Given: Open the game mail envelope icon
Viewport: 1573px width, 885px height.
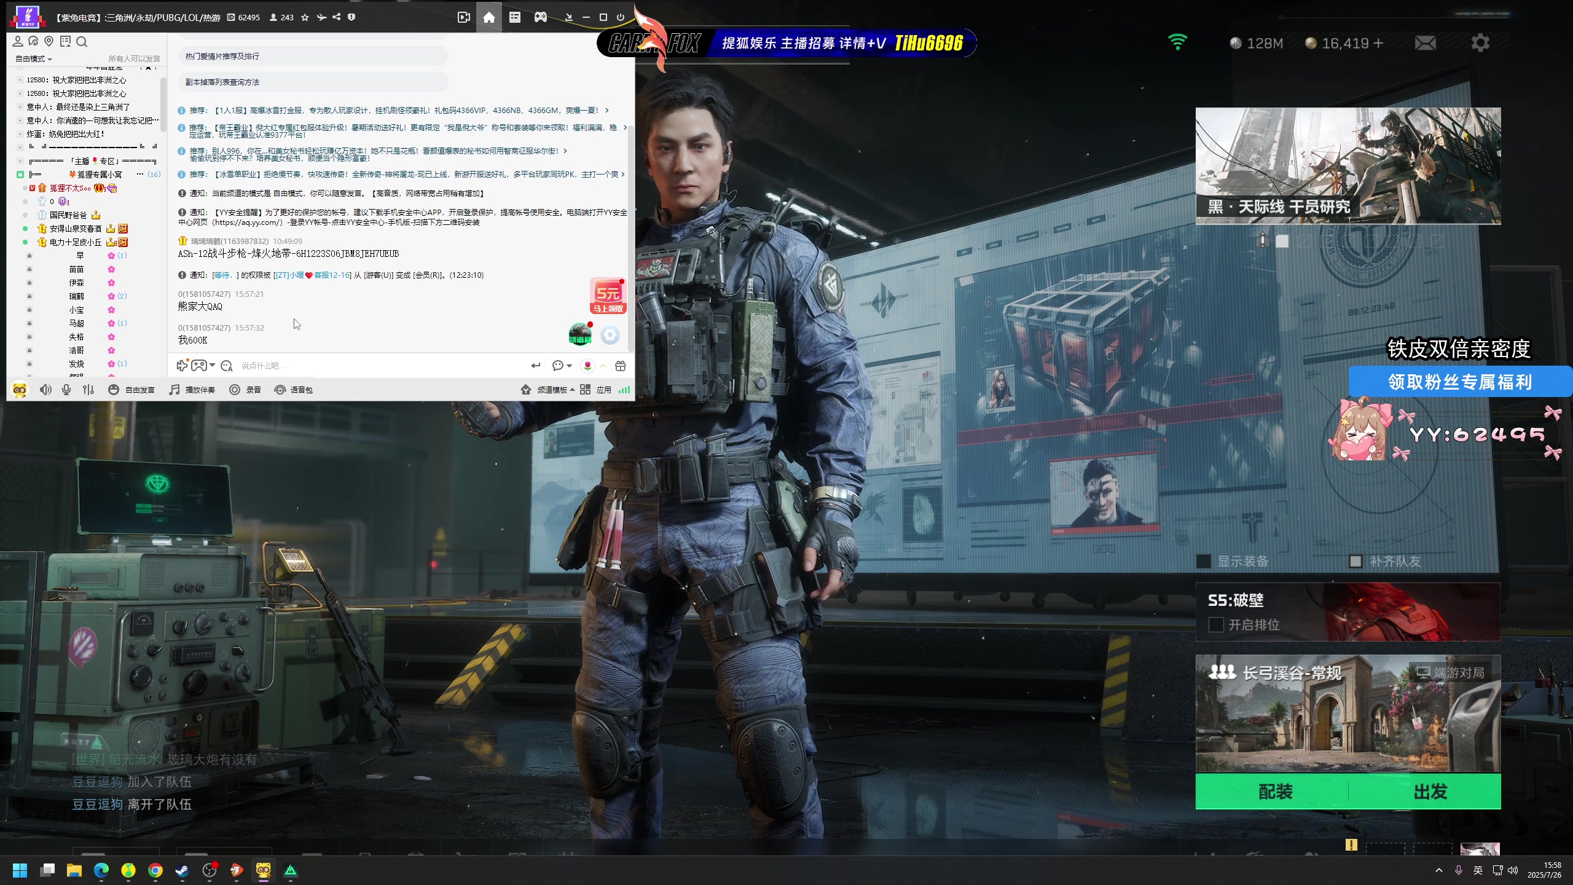Looking at the screenshot, I should 1425,43.
